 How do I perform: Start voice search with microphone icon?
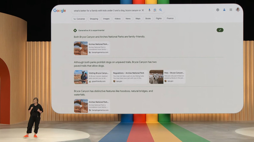(x=149, y=10)
